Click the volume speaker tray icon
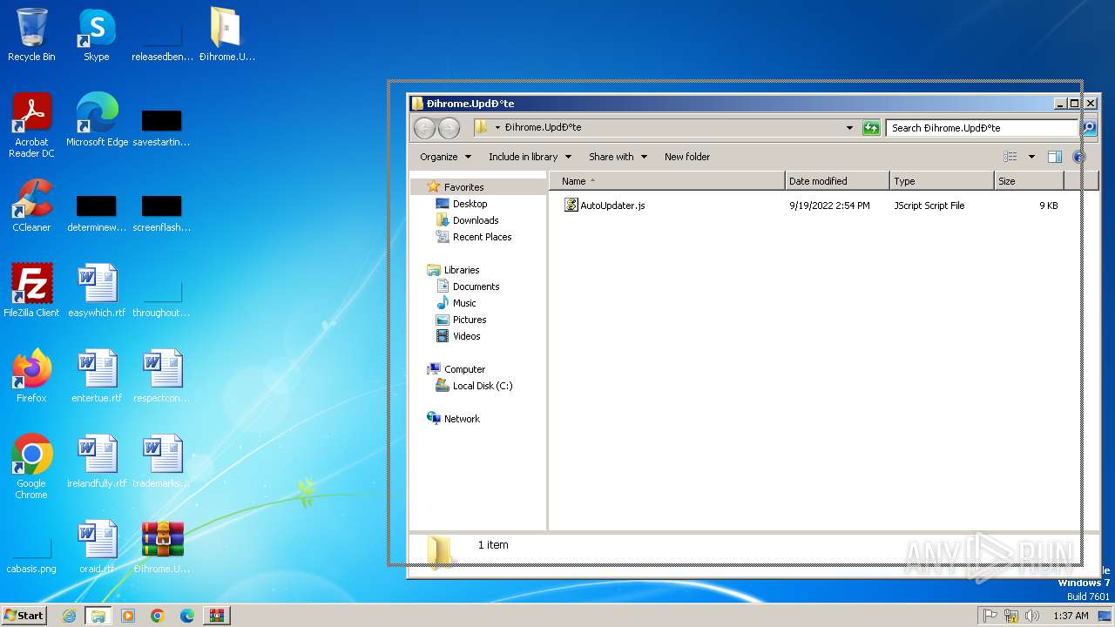 1032,616
